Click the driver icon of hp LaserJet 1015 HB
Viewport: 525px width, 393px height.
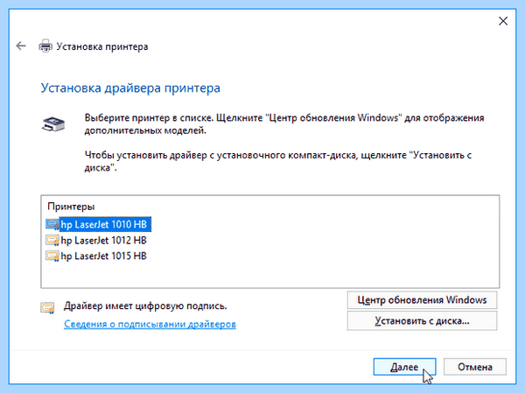click(x=52, y=256)
